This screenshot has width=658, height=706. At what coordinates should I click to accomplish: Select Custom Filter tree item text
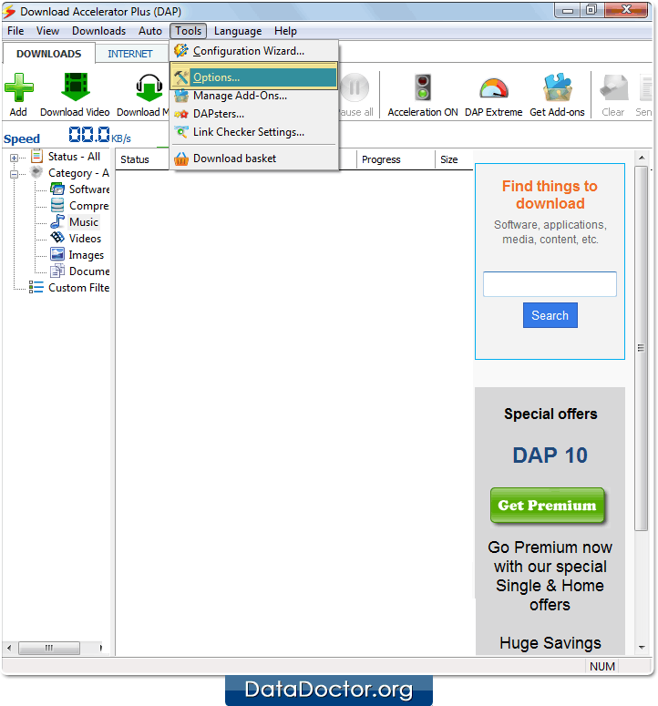tap(78, 288)
